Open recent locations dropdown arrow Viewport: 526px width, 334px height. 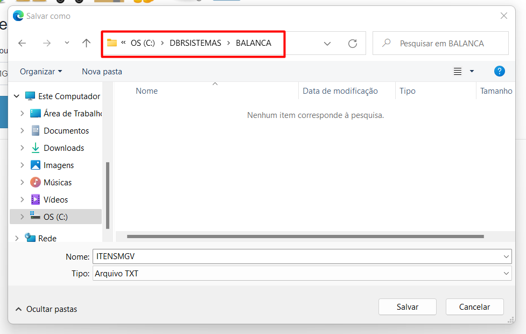pyautogui.click(x=67, y=44)
